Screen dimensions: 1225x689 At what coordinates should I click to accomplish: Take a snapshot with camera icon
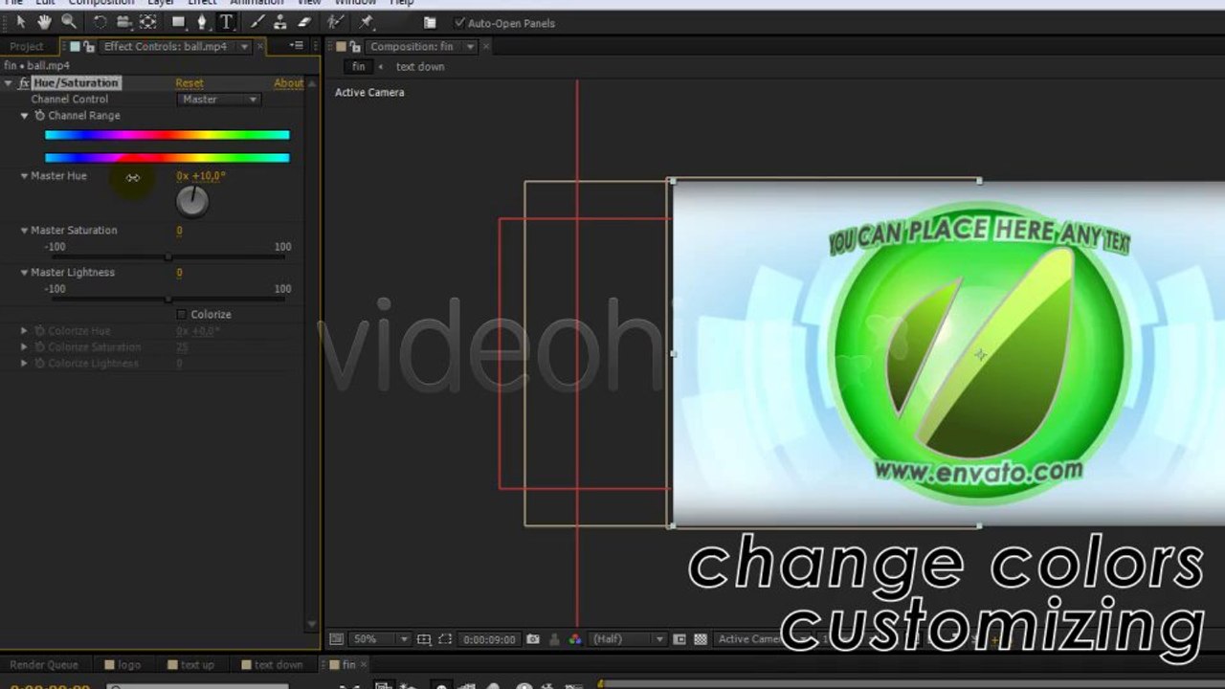click(x=533, y=639)
